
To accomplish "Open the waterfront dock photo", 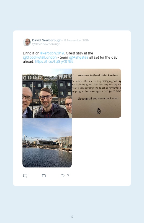I will click(x=47, y=143).
